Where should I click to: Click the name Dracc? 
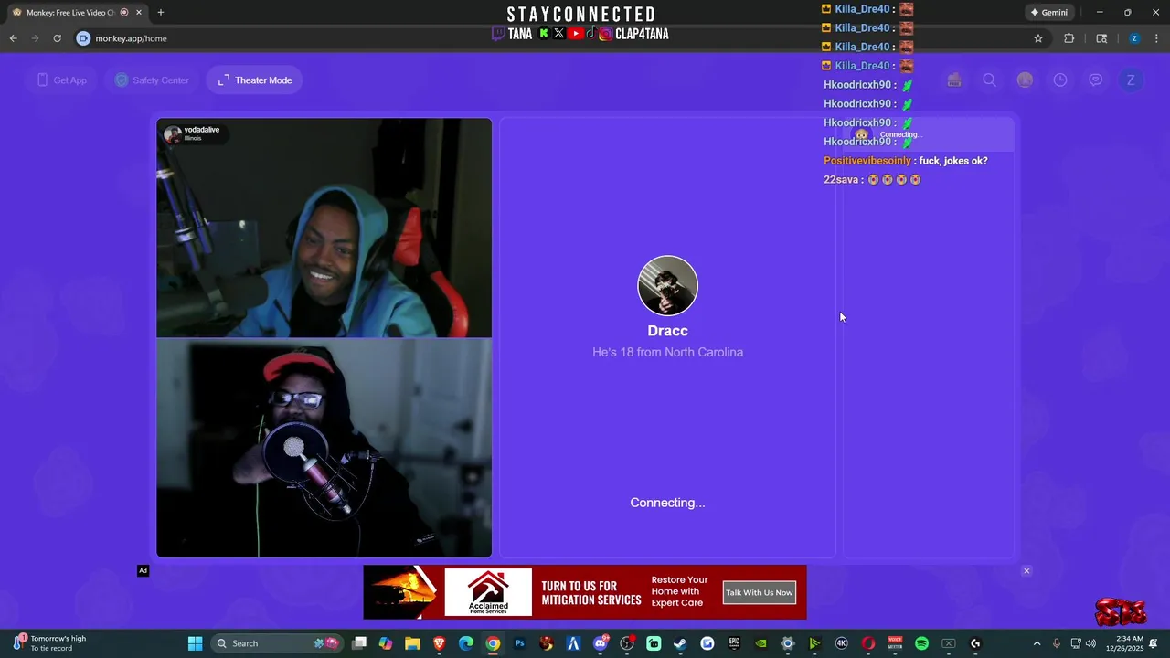[667, 331]
